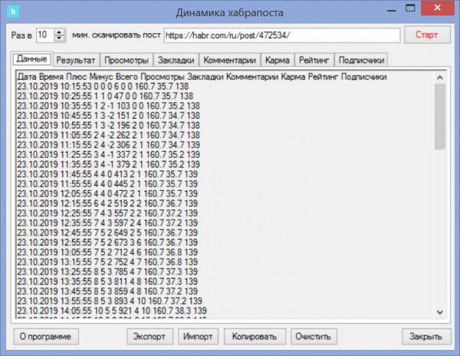Click the О программе button
This screenshot has width=460, height=356.
[x=45, y=336]
